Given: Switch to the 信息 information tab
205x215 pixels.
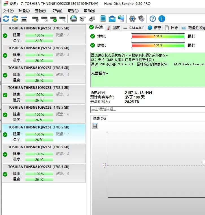Looking at the screenshot, I should click(154, 28).
